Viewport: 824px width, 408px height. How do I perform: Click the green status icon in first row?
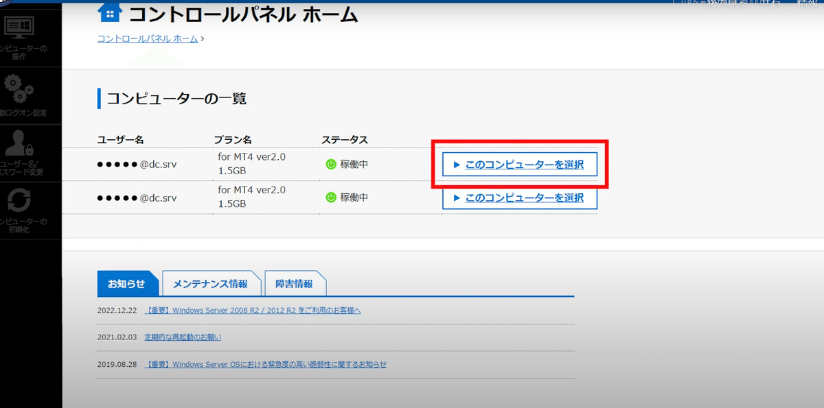coord(331,165)
